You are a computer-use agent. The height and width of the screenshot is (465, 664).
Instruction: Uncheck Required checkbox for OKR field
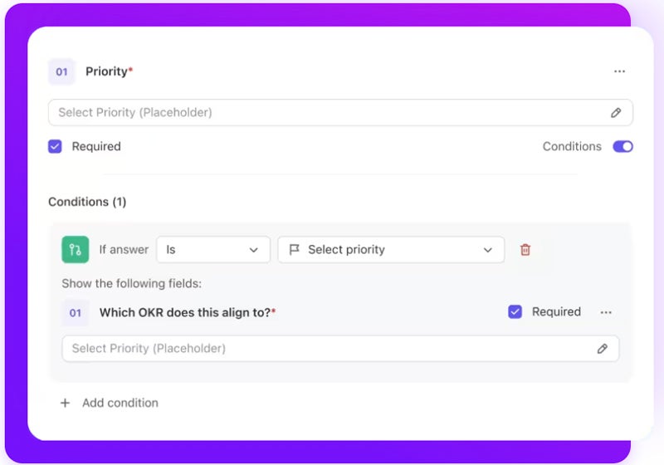(x=515, y=312)
